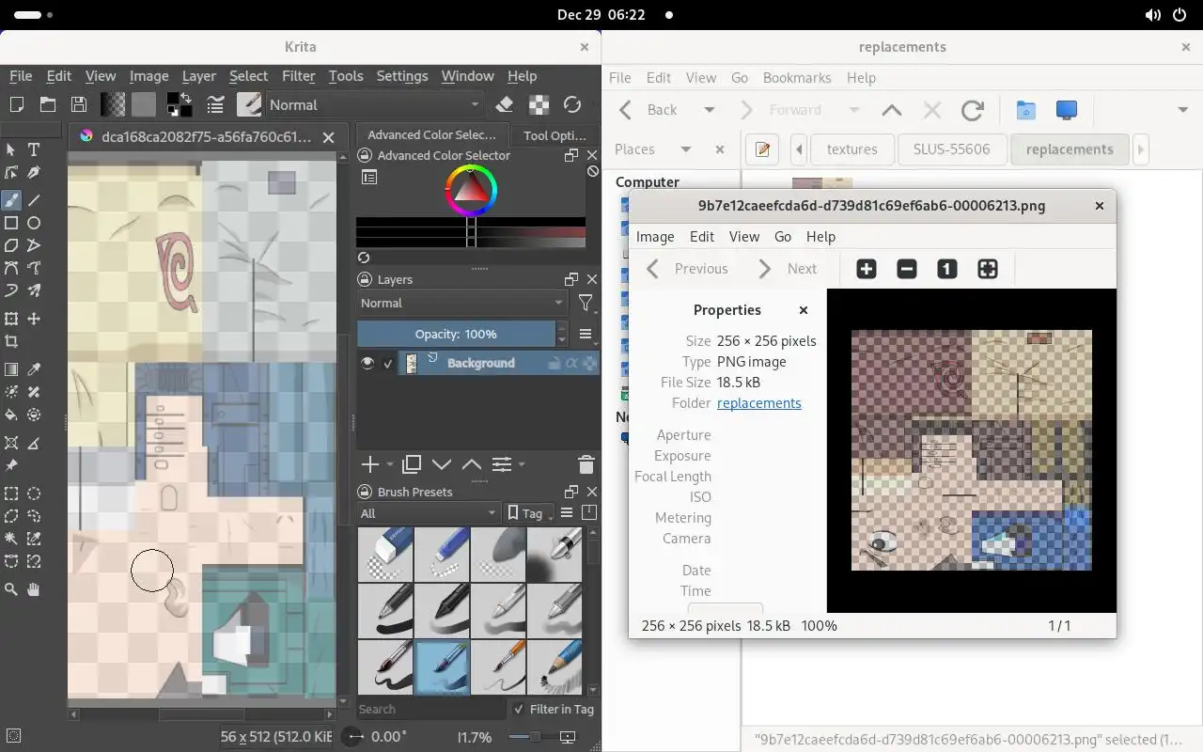Select the Pan hand tool
The height and width of the screenshot is (752, 1203).
click(x=34, y=589)
